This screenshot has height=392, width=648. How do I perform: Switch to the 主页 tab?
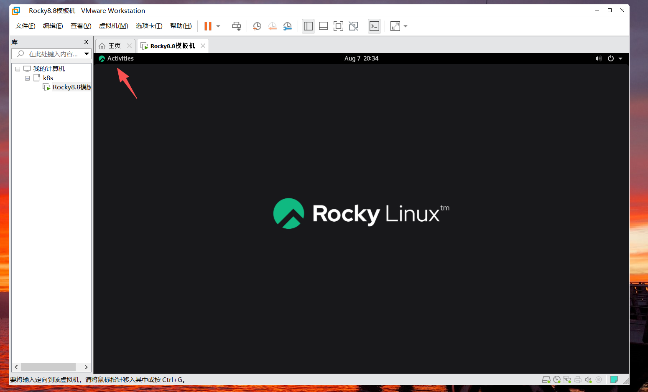coord(115,46)
